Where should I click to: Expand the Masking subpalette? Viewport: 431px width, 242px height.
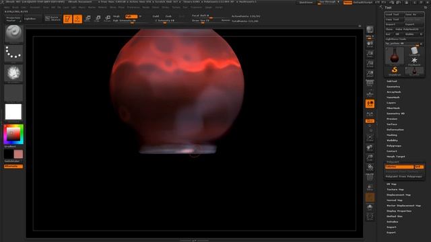pyautogui.click(x=392, y=135)
